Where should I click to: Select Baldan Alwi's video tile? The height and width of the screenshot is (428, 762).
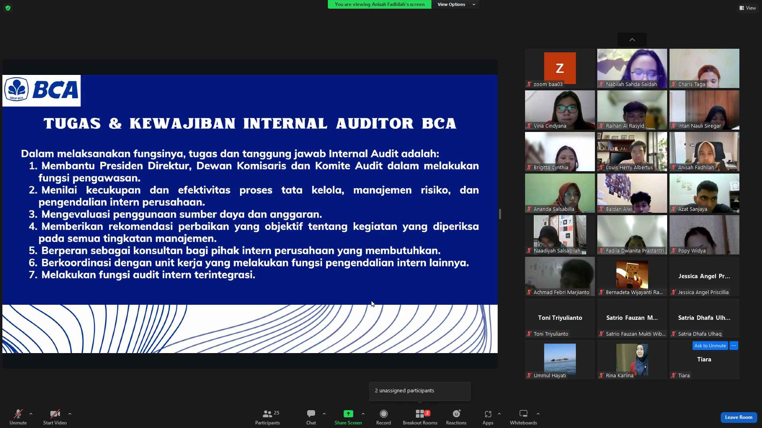pos(632,193)
